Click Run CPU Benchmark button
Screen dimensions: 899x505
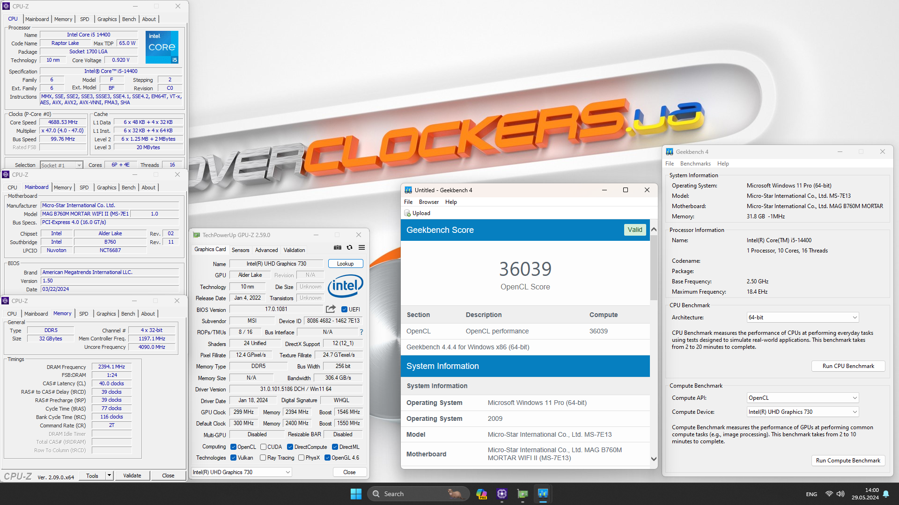[848, 366]
